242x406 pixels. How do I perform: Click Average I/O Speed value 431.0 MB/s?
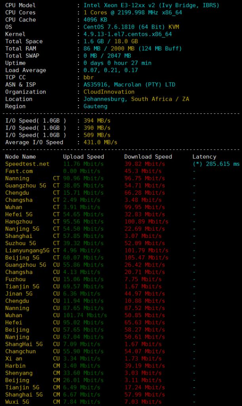point(100,142)
